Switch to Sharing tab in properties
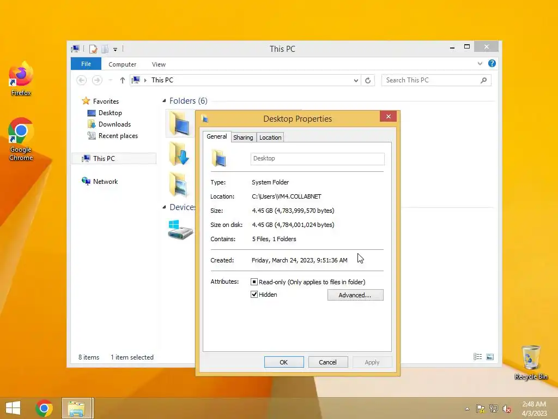 243,137
